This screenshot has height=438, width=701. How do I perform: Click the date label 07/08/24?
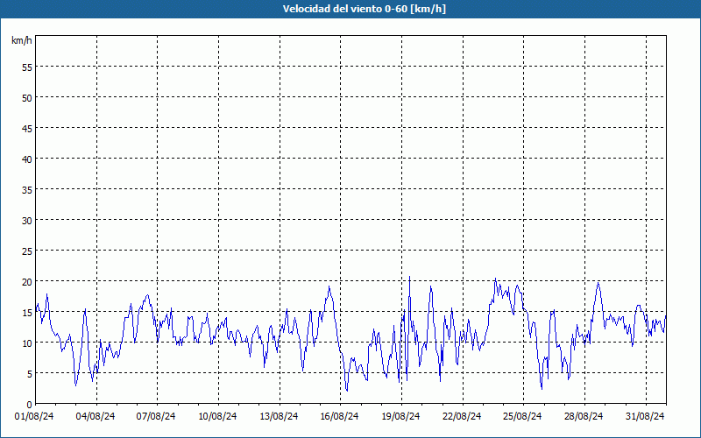click(156, 416)
